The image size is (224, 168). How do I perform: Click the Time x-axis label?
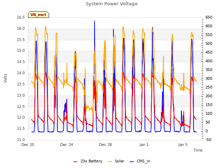tap(198, 150)
